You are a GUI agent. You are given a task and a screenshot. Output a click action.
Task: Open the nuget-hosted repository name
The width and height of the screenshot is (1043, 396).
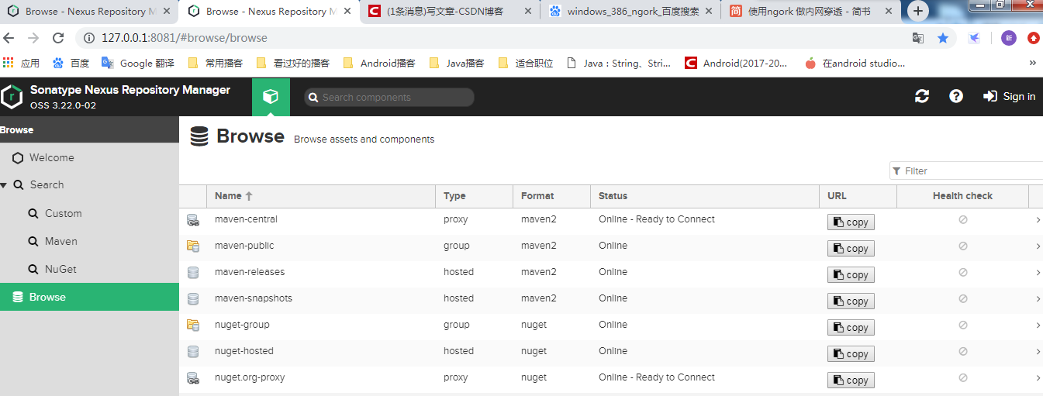(244, 351)
